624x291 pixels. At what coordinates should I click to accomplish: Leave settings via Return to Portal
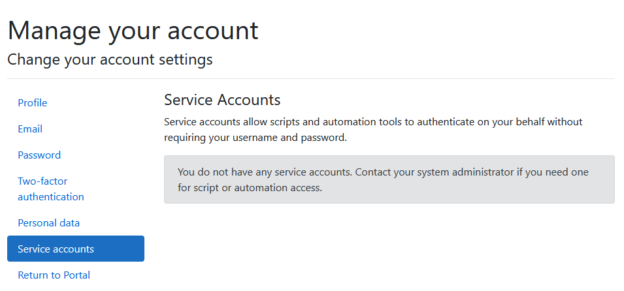(x=54, y=275)
